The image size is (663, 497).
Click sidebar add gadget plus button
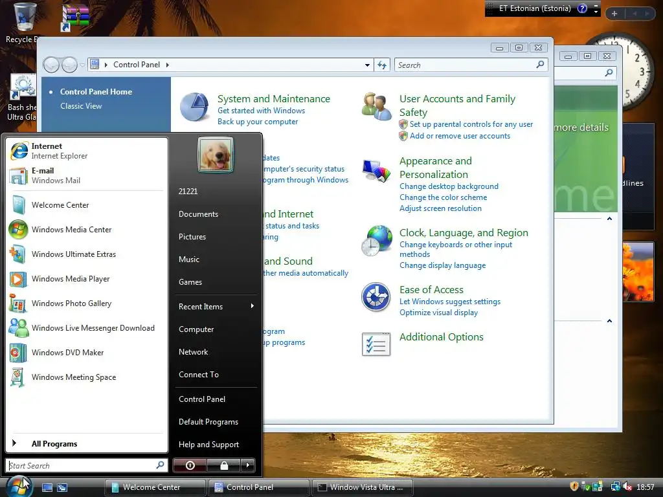614,14
